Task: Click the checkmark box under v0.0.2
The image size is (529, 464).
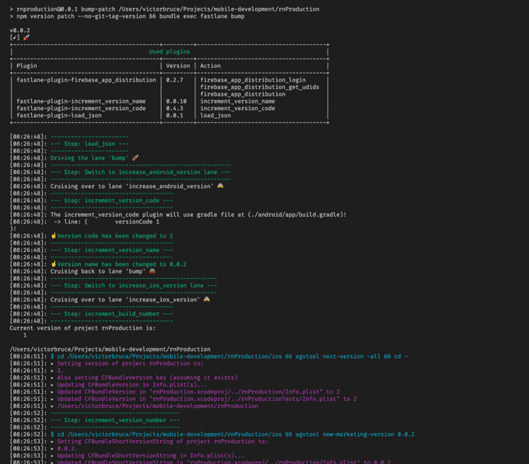Action: tap(15, 37)
